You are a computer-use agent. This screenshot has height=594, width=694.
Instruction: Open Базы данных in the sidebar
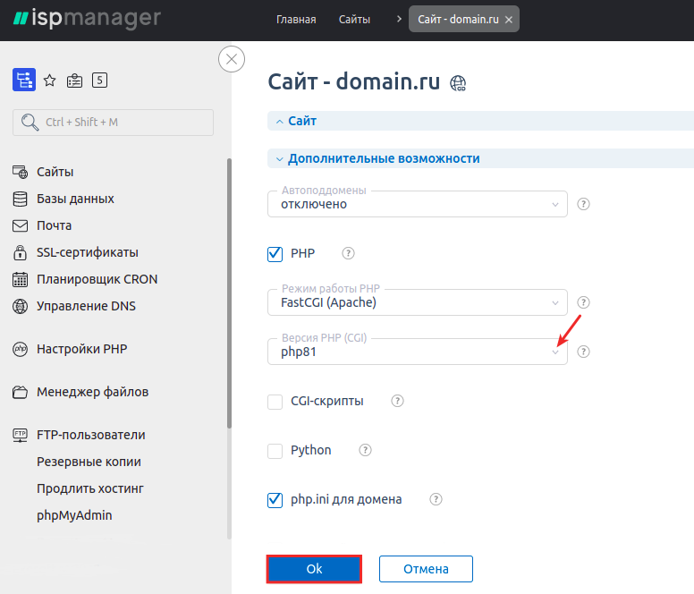click(x=75, y=199)
